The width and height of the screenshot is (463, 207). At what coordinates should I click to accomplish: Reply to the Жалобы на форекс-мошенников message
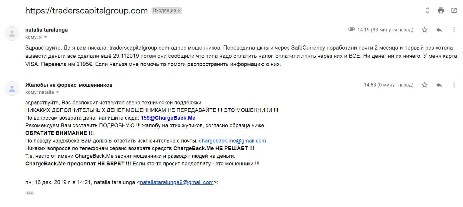click(x=439, y=85)
